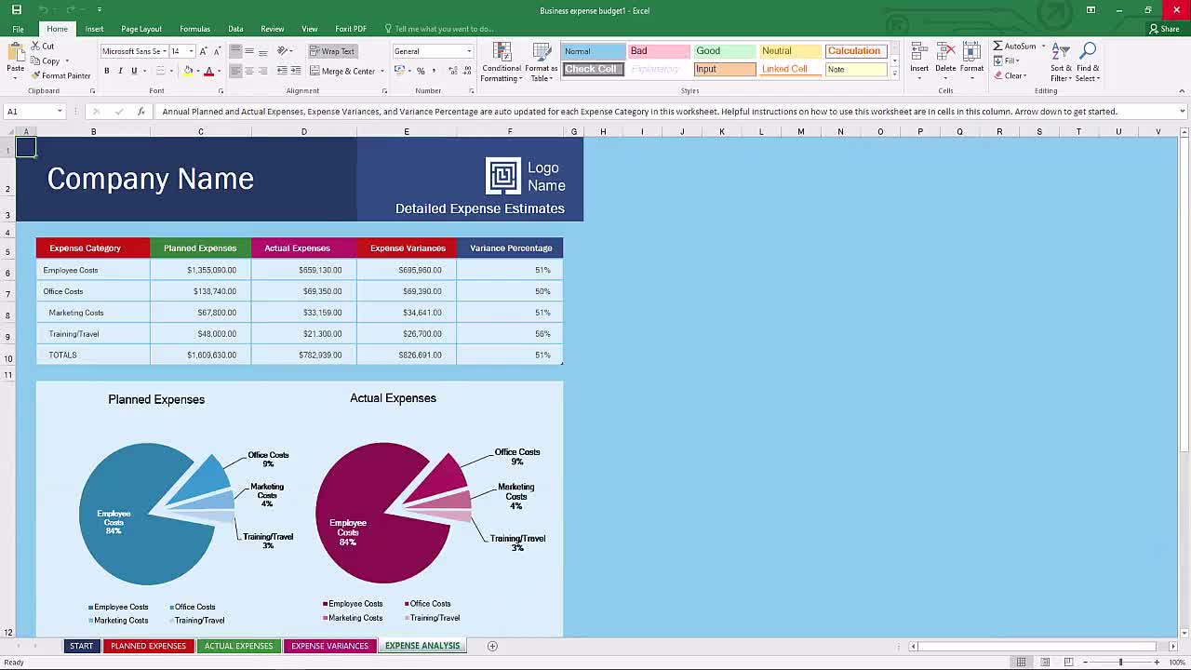The width and height of the screenshot is (1191, 670).
Task: Open the EXPENSE VARIANCES sheet tab
Action: point(329,645)
